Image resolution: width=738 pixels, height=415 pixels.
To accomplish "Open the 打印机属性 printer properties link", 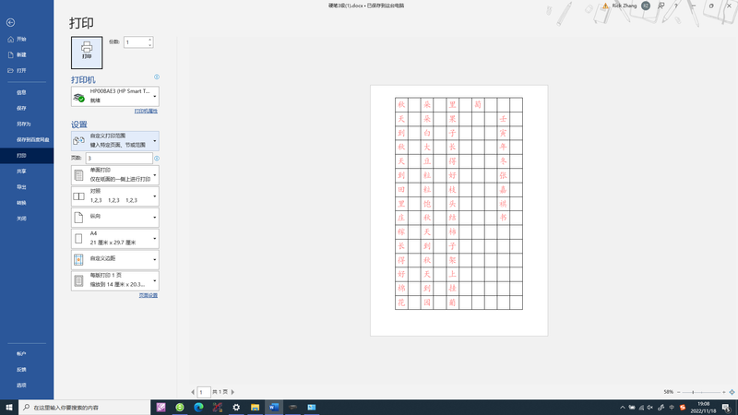I will [146, 112].
